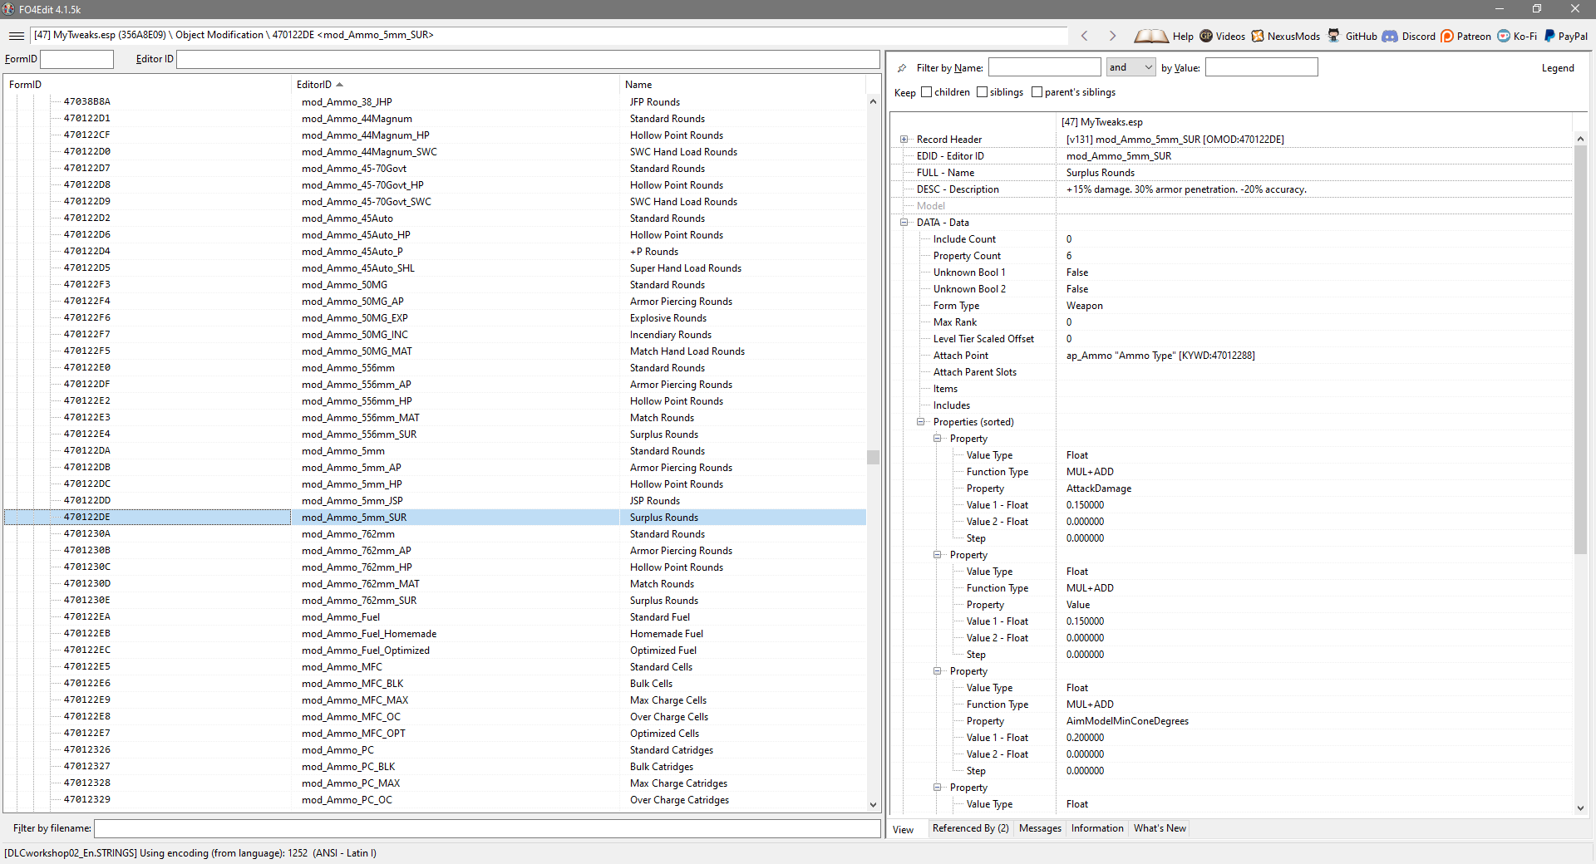Viewport: 1596px width, 864px height.
Task: Toggle Keep parent's siblings checkbox
Action: click(1037, 92)
